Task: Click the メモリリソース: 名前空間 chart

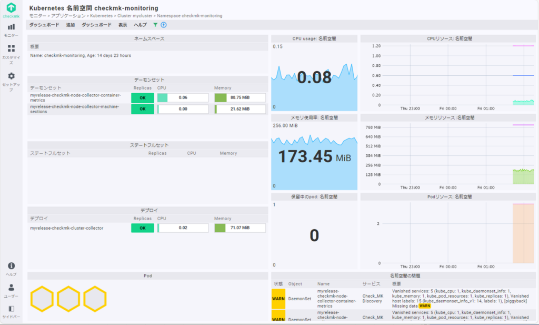Action: (449, 156)
